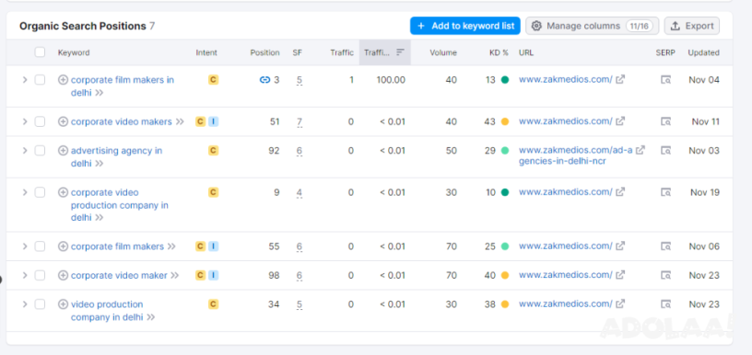Click double-arrow icon after 'corporate video makers'

point(180,121)
